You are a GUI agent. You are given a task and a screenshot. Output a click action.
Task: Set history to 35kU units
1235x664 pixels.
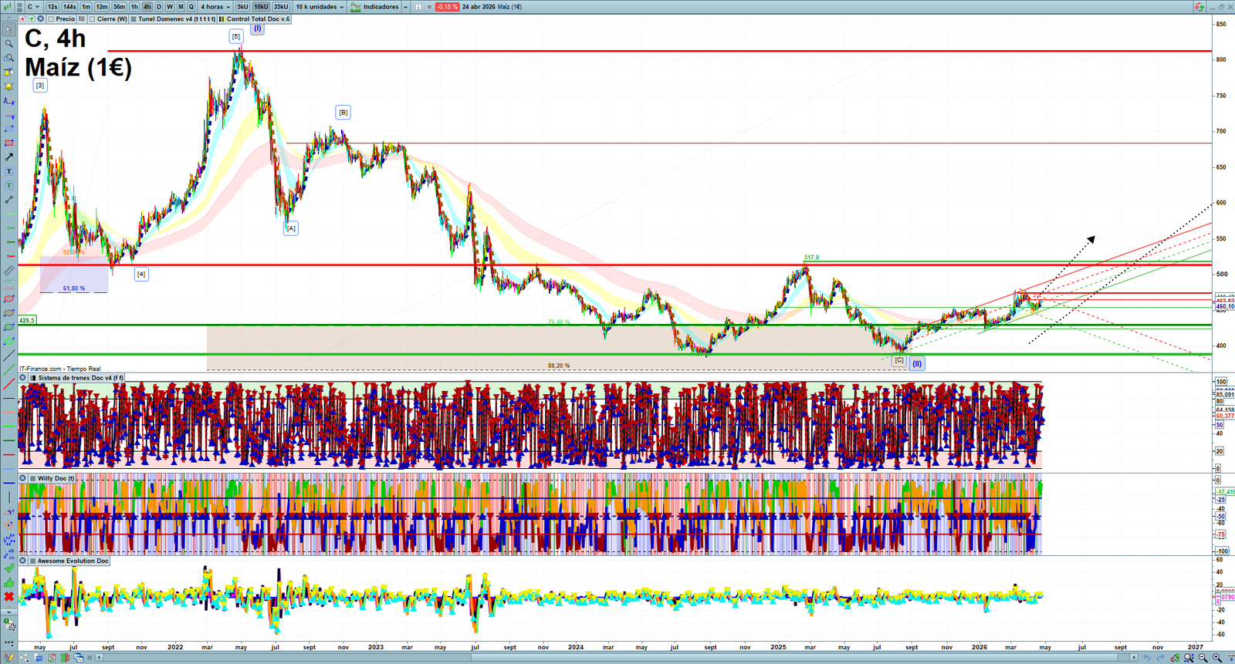click(281, 7)
